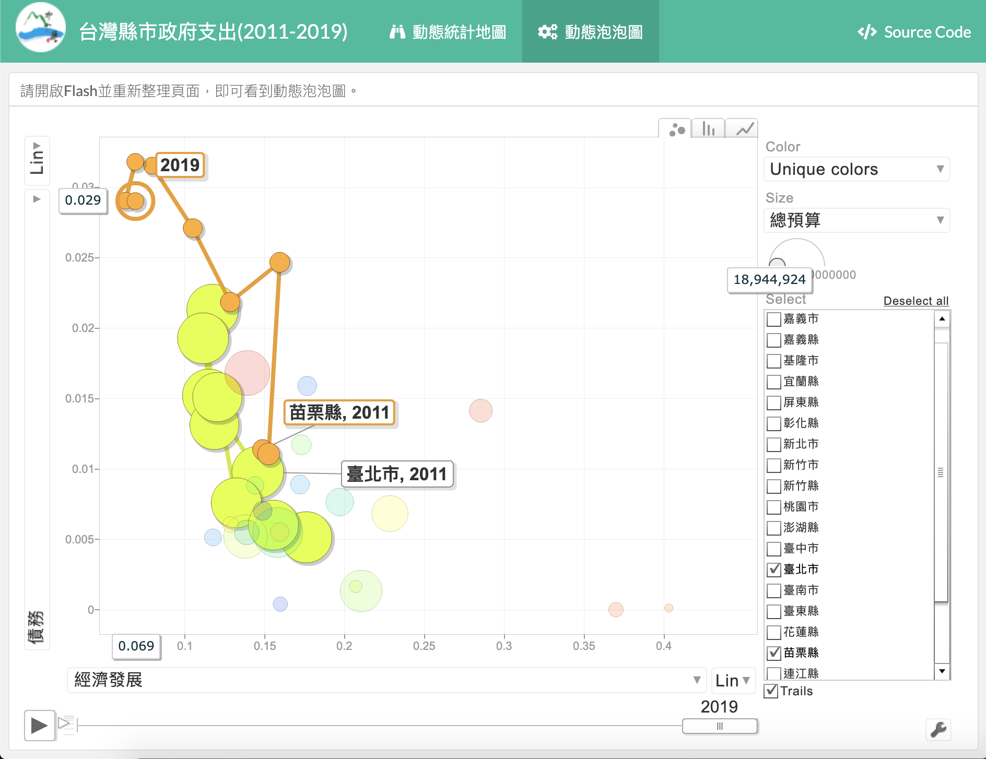Switch to bubble chart view tab
The image size is (986, 759).
pyautogui.click(x=676, y=129)
